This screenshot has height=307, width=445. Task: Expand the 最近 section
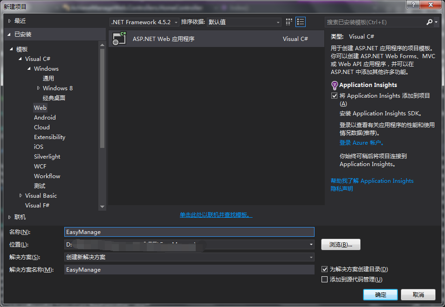(9, 20)
